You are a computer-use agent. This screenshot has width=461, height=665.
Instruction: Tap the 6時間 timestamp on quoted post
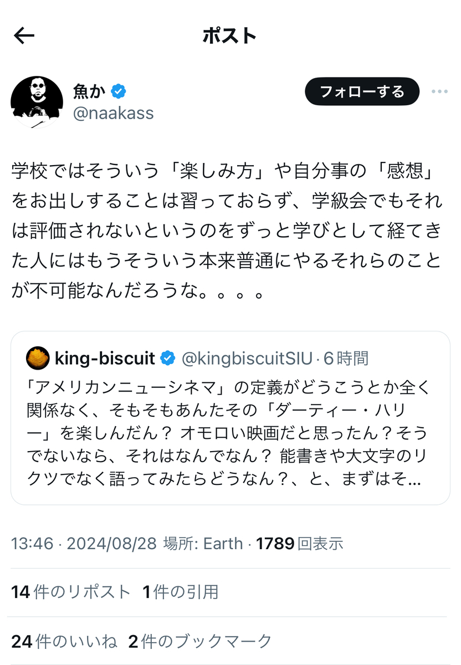coord(346,359)
